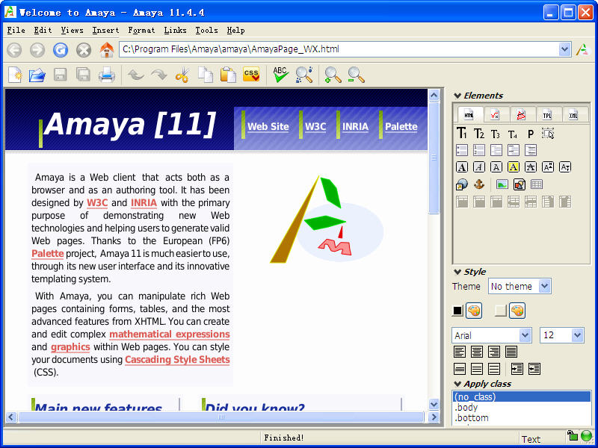Toggle superscript A text style
The height and width of the screenshot is (448, 598).
pos(548,167)
